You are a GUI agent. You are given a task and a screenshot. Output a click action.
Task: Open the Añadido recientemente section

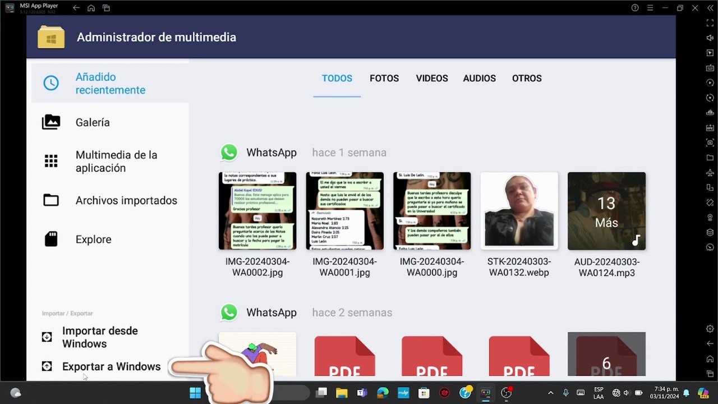pyautogui.click(x=110, y=84)
